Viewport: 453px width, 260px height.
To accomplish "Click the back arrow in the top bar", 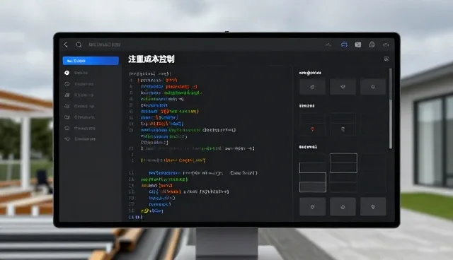I will click(66, 45).
